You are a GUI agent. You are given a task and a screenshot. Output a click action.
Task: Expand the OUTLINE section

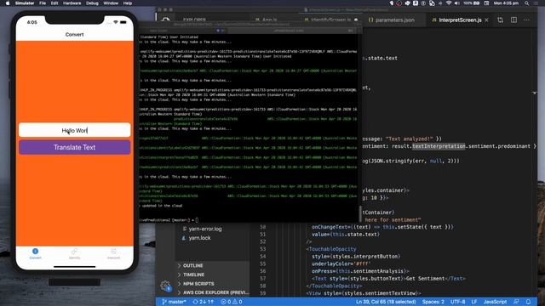point(192,265)
